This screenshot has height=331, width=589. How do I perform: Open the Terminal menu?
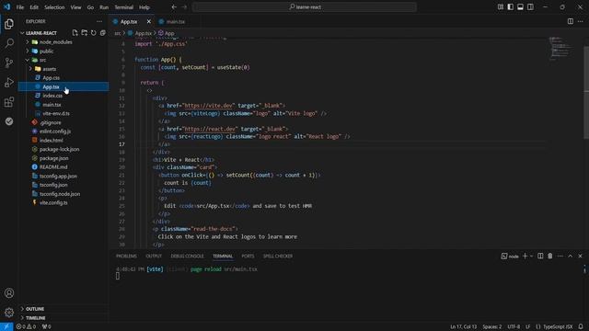(x=123, y=7)
